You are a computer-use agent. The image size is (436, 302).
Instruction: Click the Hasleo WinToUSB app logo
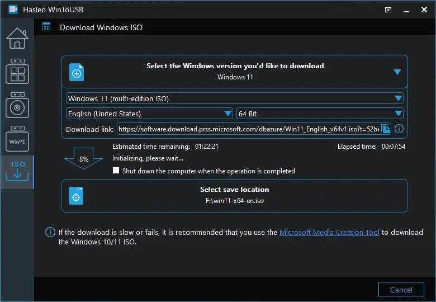coord(13,10)
